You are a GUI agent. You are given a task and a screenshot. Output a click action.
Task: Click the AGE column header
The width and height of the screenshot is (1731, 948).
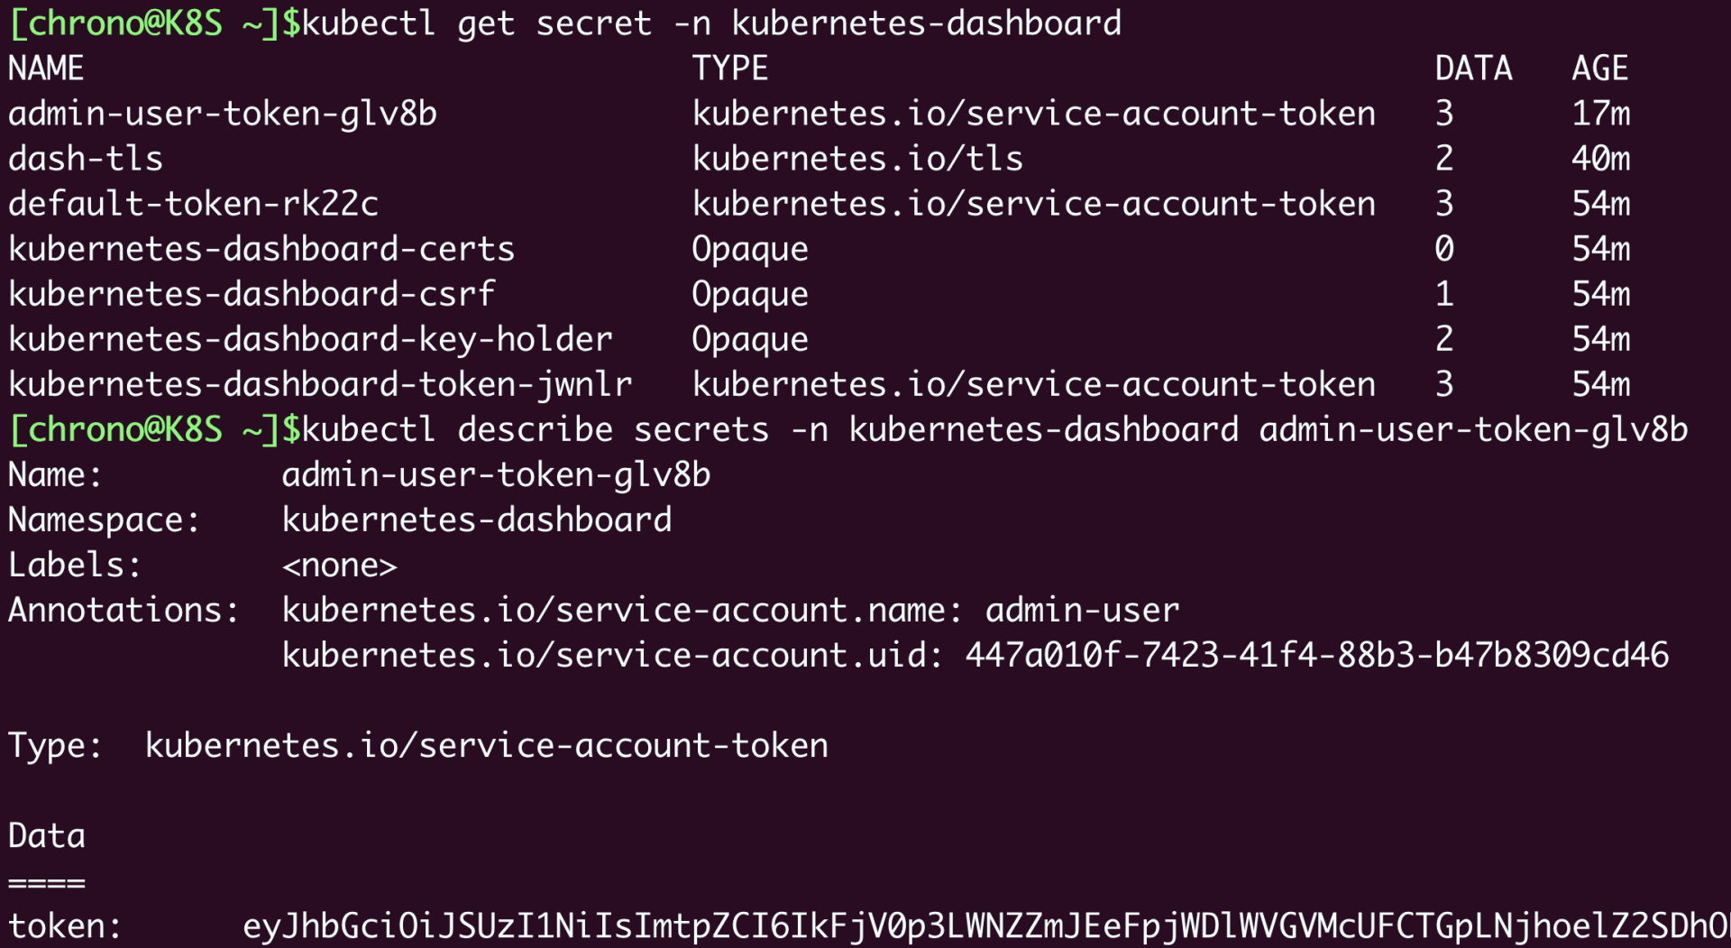1600,69
